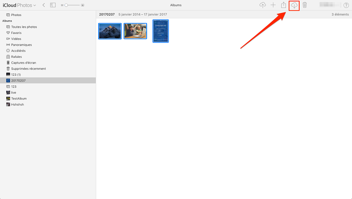
Task: Click the blurred account name in toolbar
Action: pos(329,5)
